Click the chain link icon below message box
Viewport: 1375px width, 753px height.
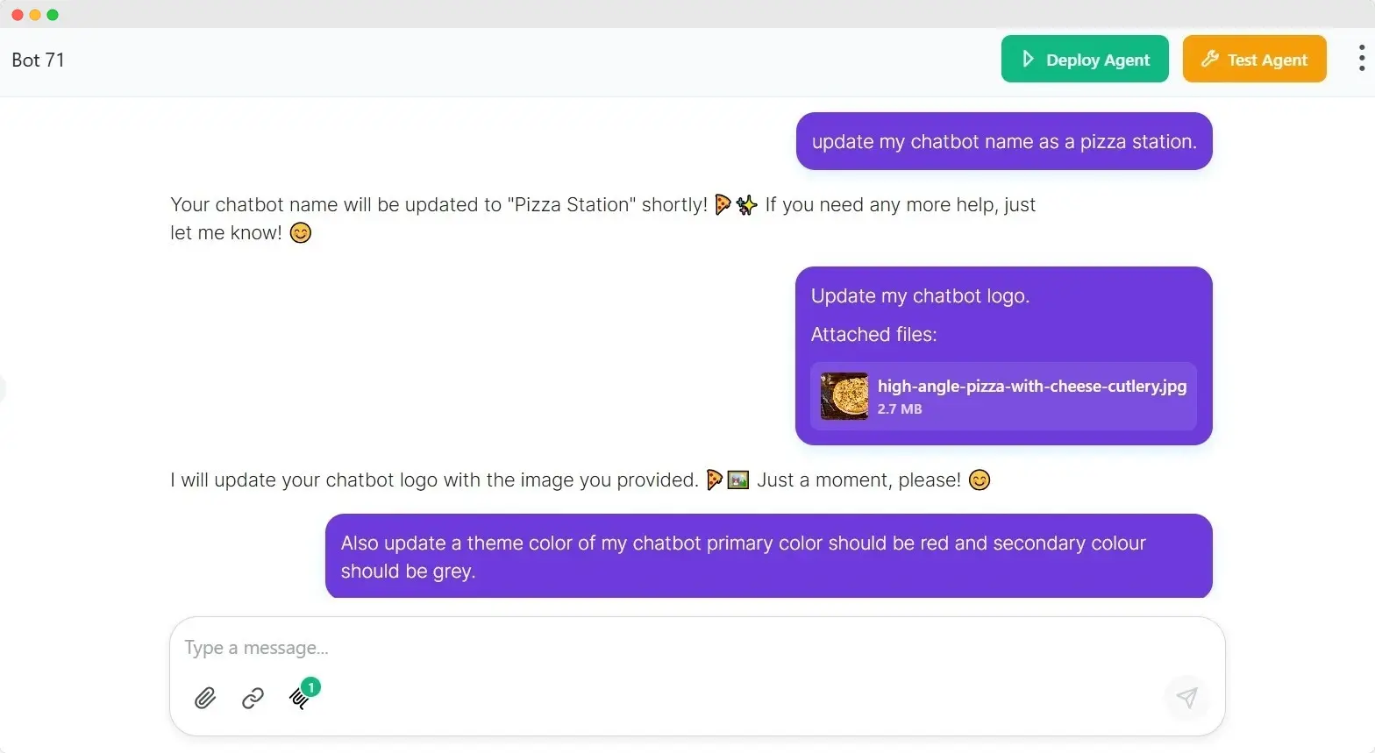coord(253,698)
